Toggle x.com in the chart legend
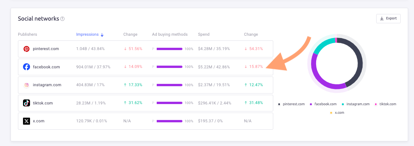Viewport: 414px width, 146px height. point(337,113)
